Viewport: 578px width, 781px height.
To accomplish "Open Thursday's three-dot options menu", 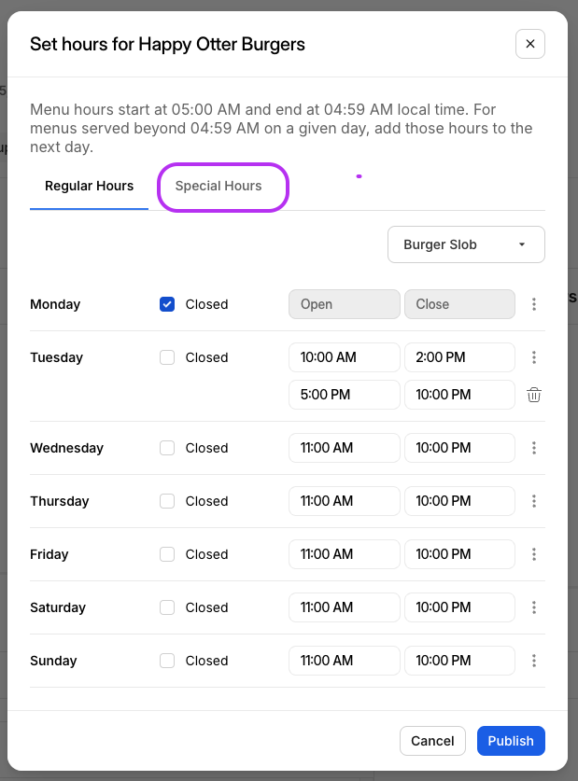I will tap(534, 501).
